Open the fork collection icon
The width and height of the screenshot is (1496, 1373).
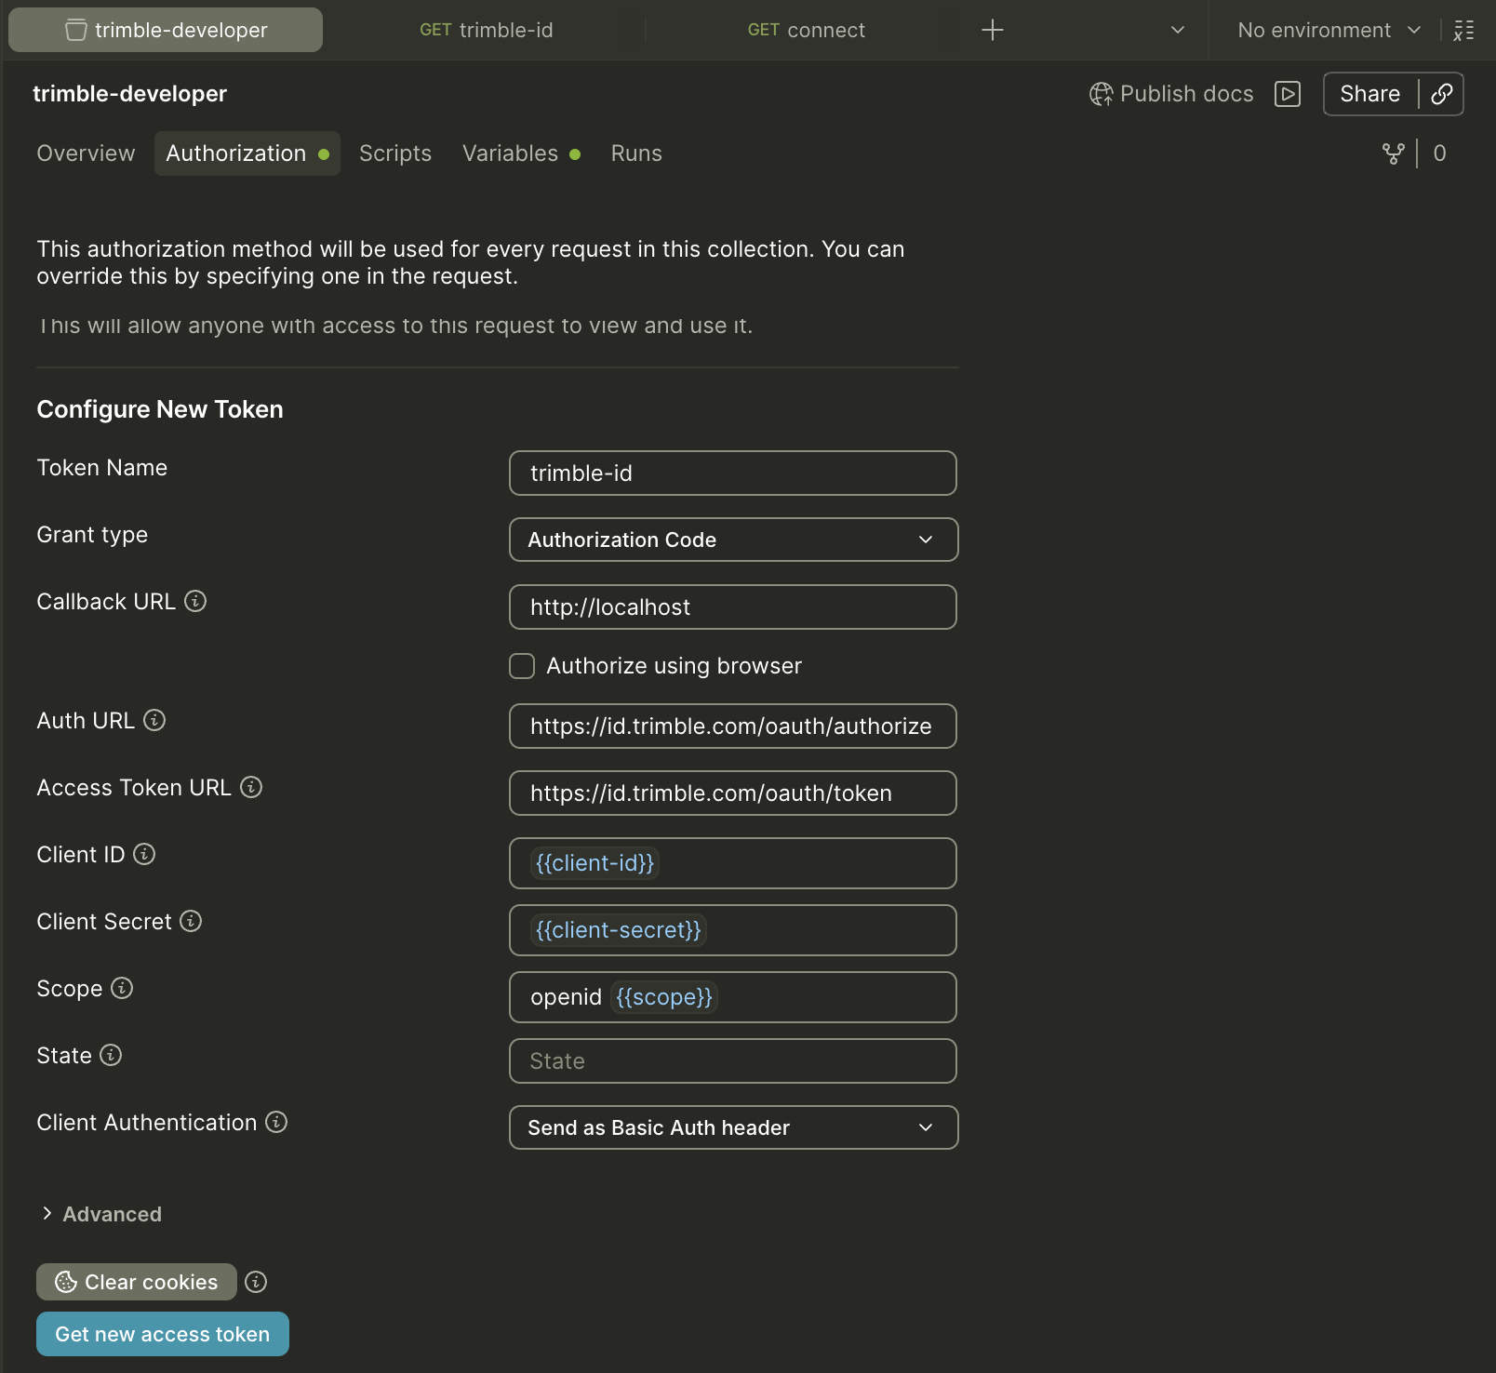pos(1393,153)
